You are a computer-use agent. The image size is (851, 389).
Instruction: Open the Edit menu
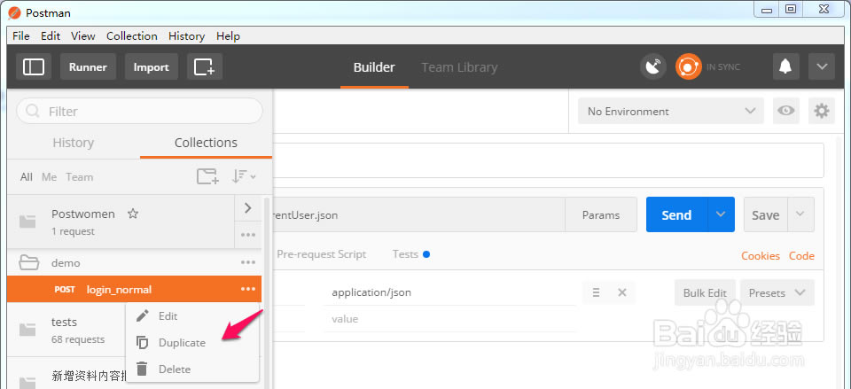click(x=51, y=35)
